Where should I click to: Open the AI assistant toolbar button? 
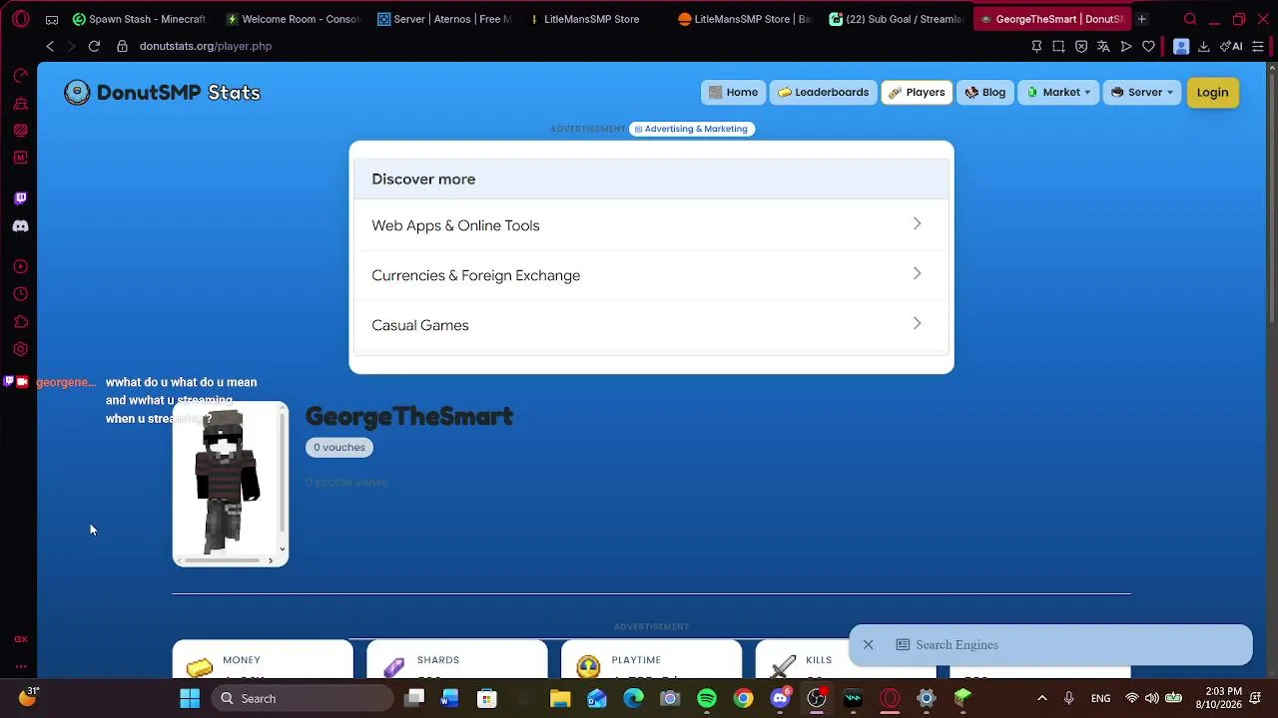1231,46
